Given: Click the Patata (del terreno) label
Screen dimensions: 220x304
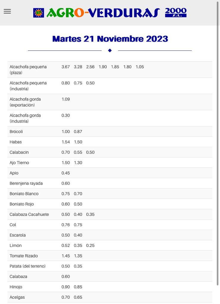Looking at the screenshot, I should [x=28, y=266].
